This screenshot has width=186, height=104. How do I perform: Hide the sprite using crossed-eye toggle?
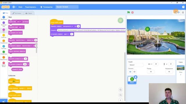coord(134,72)
